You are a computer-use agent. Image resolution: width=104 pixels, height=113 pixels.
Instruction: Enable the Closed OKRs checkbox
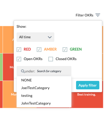[51, 59]
